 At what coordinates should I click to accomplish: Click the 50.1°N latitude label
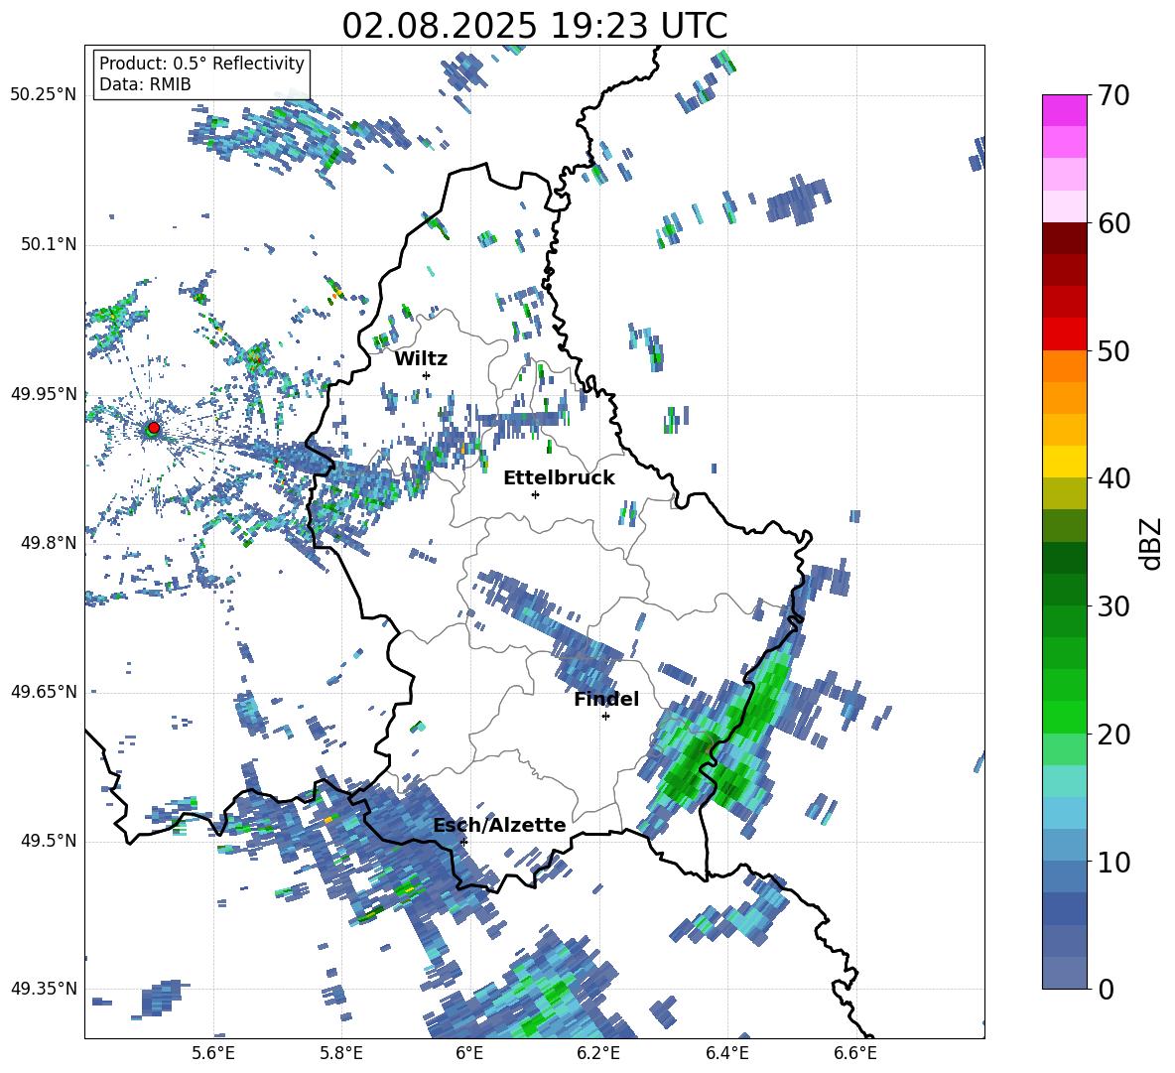coord(50,244)
